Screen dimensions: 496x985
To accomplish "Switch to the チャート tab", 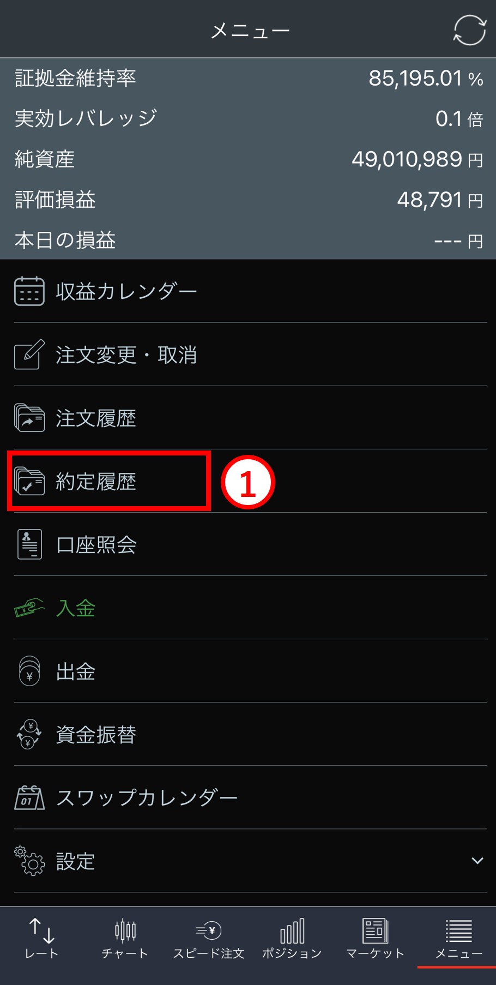I will (x=125, y=938).
